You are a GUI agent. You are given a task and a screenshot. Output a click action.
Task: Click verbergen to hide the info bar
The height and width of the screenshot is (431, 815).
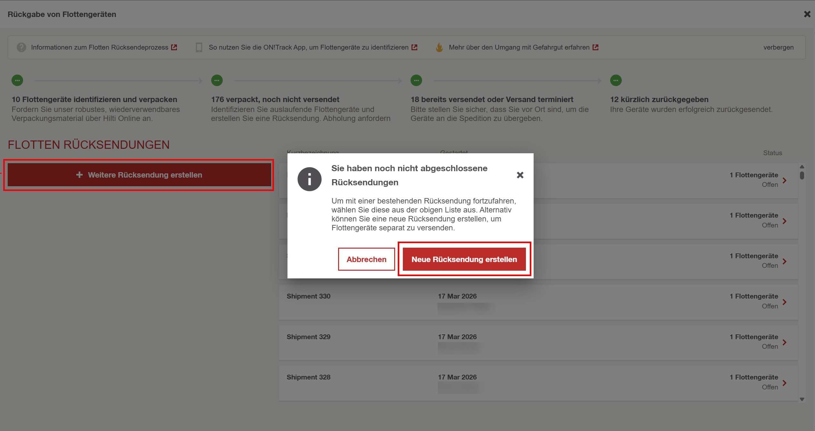(x=778, y=47)
